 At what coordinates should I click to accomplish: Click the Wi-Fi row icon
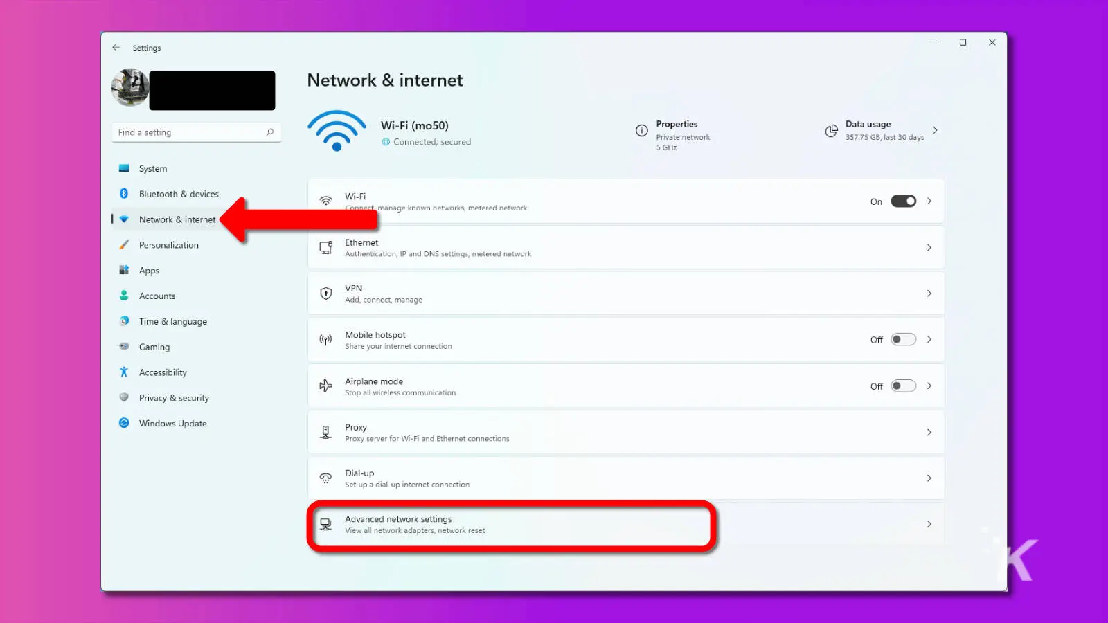pos(325,201)
